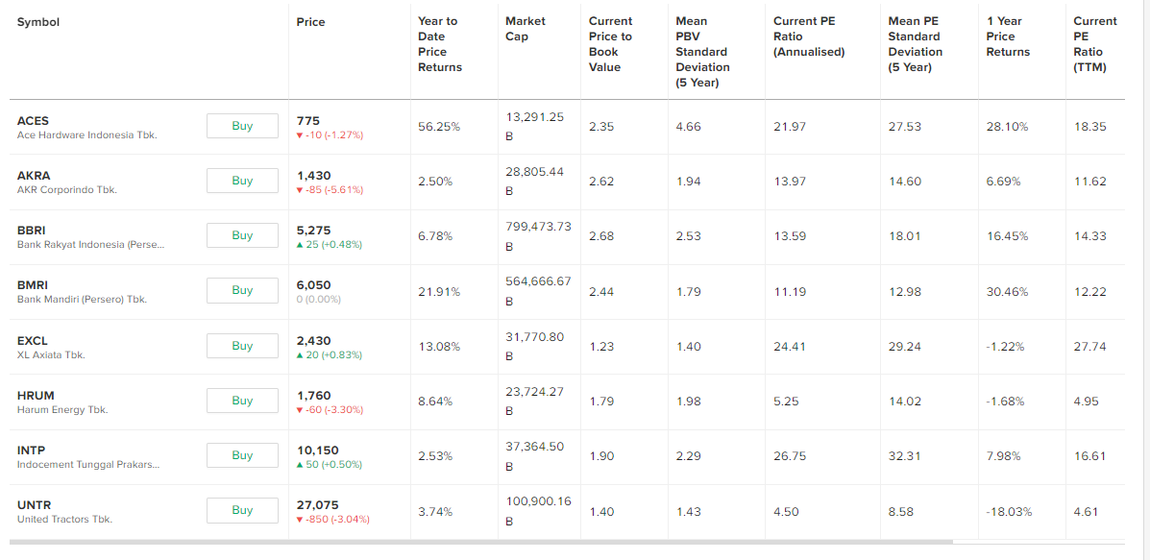The width and height of the screenshot is (1150, 560).
Task: Open BBRI Bank Rakyat Indonesia stock
Action: point(90,236)
